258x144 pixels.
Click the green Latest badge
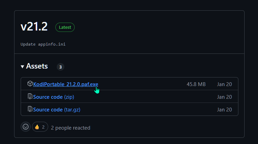(x=65, y=27)
